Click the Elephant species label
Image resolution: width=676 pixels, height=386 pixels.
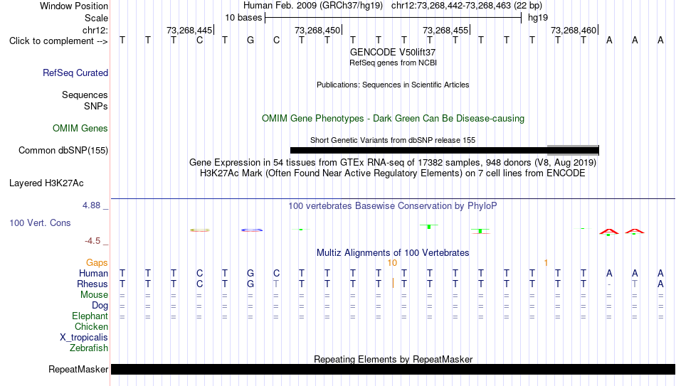click(x=90, y=316)
